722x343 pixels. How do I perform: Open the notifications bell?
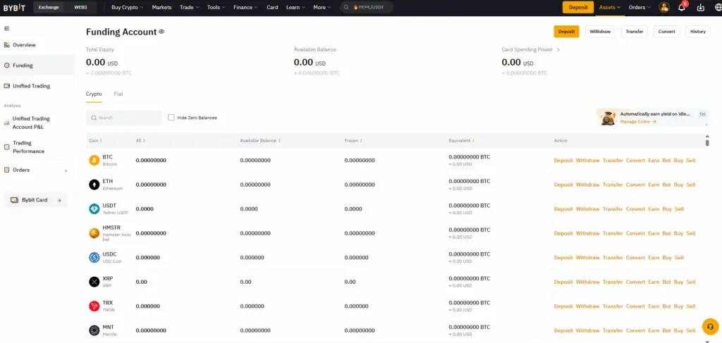click(x=682, y=7)
